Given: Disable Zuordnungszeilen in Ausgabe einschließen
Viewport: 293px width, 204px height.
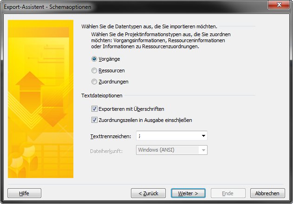Looking at the screenshot, I should [x=95, y=120].
